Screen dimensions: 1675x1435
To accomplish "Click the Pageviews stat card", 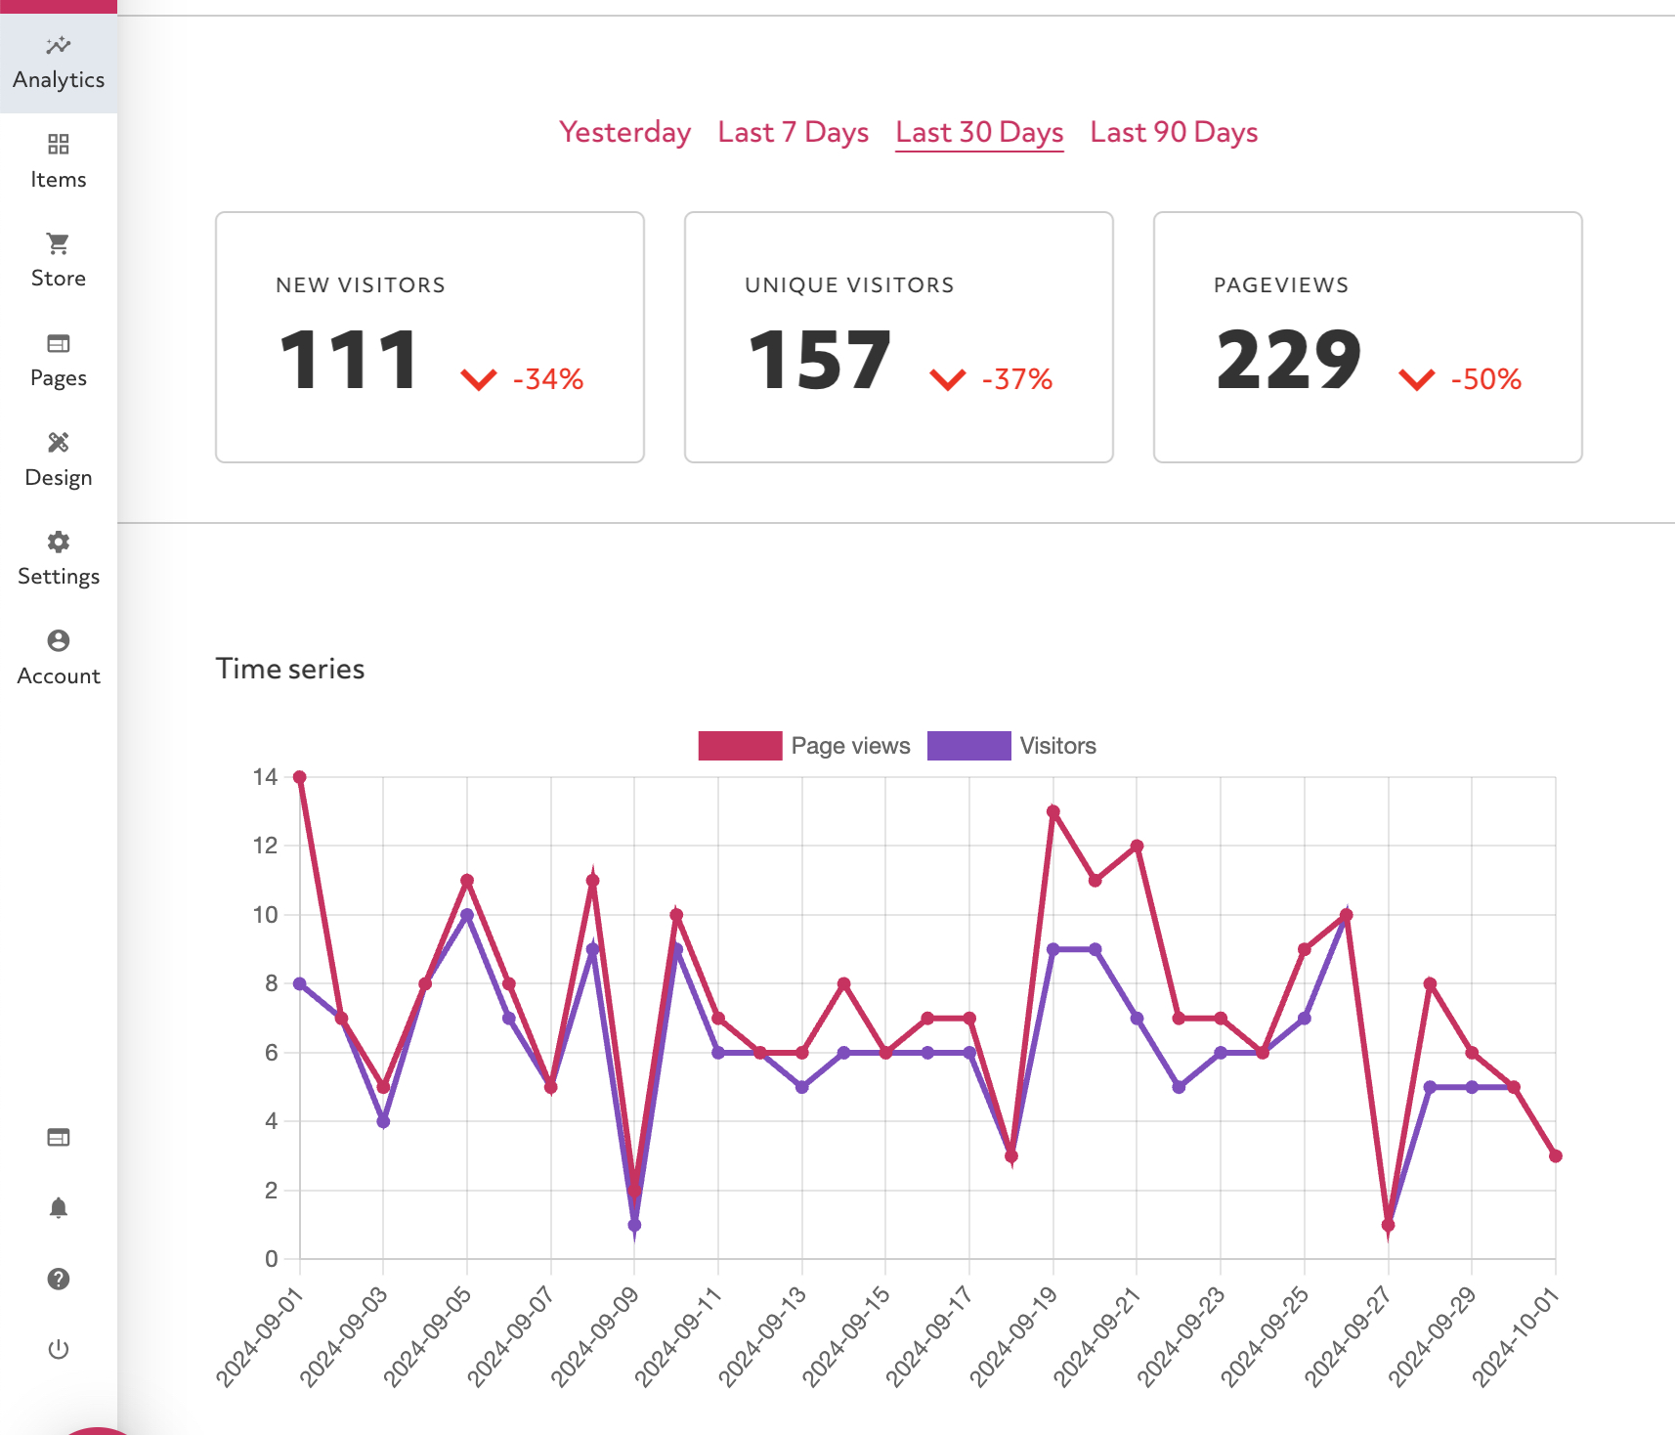I will pyautogui.click(x=1367, y=337).
